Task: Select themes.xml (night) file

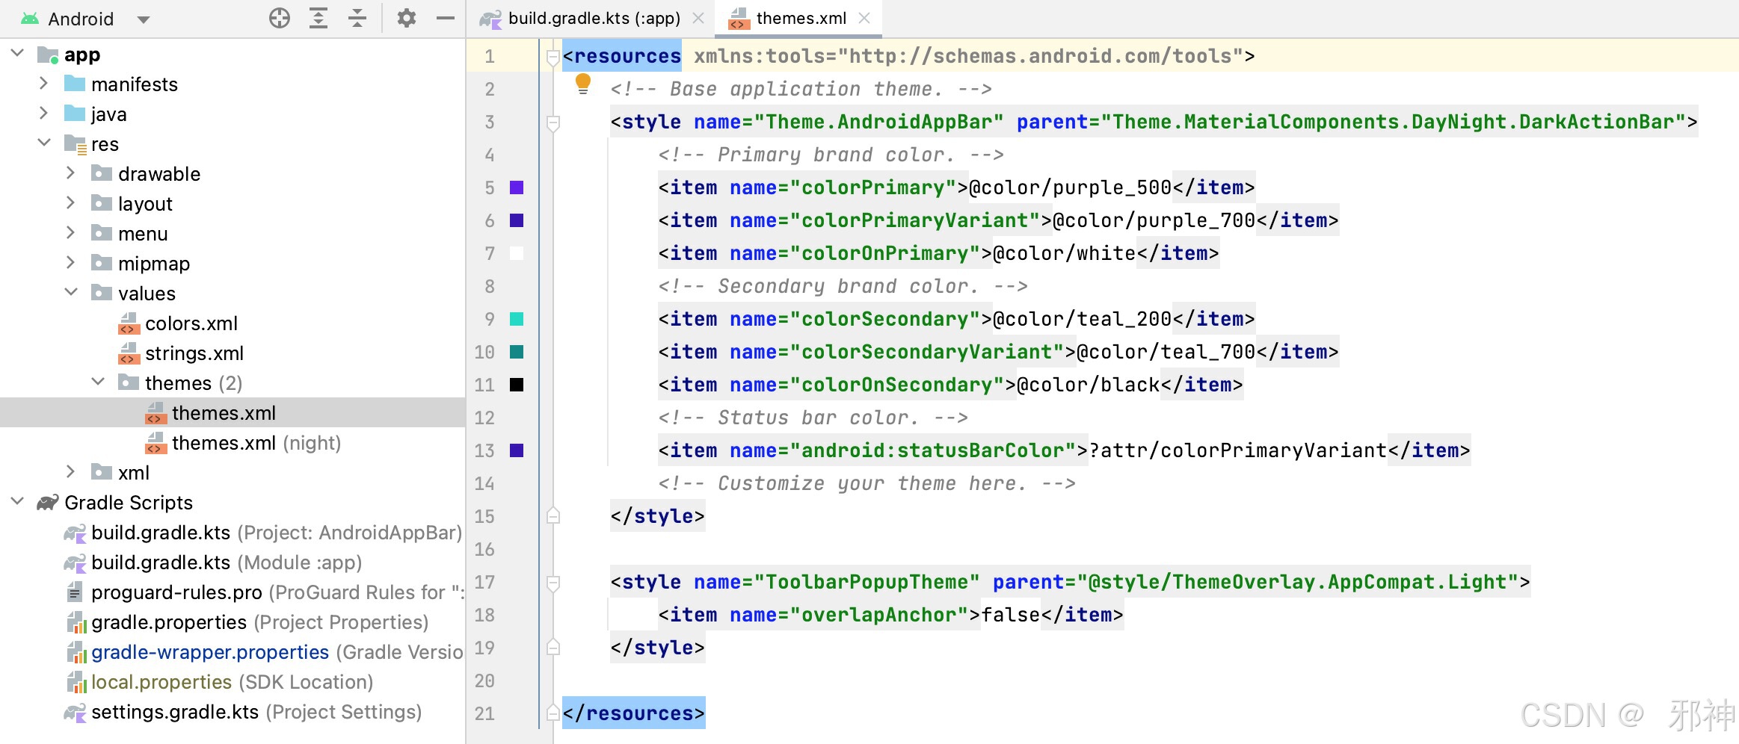Action: 256,443
